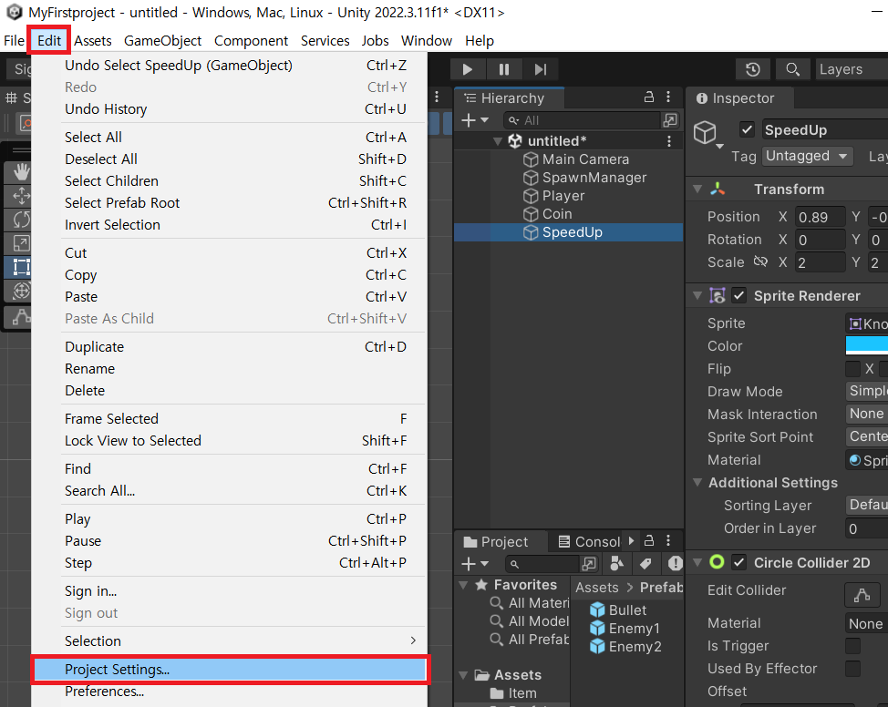
Task: Click Sign in menu entry
Action: click(x=230, y=591)
